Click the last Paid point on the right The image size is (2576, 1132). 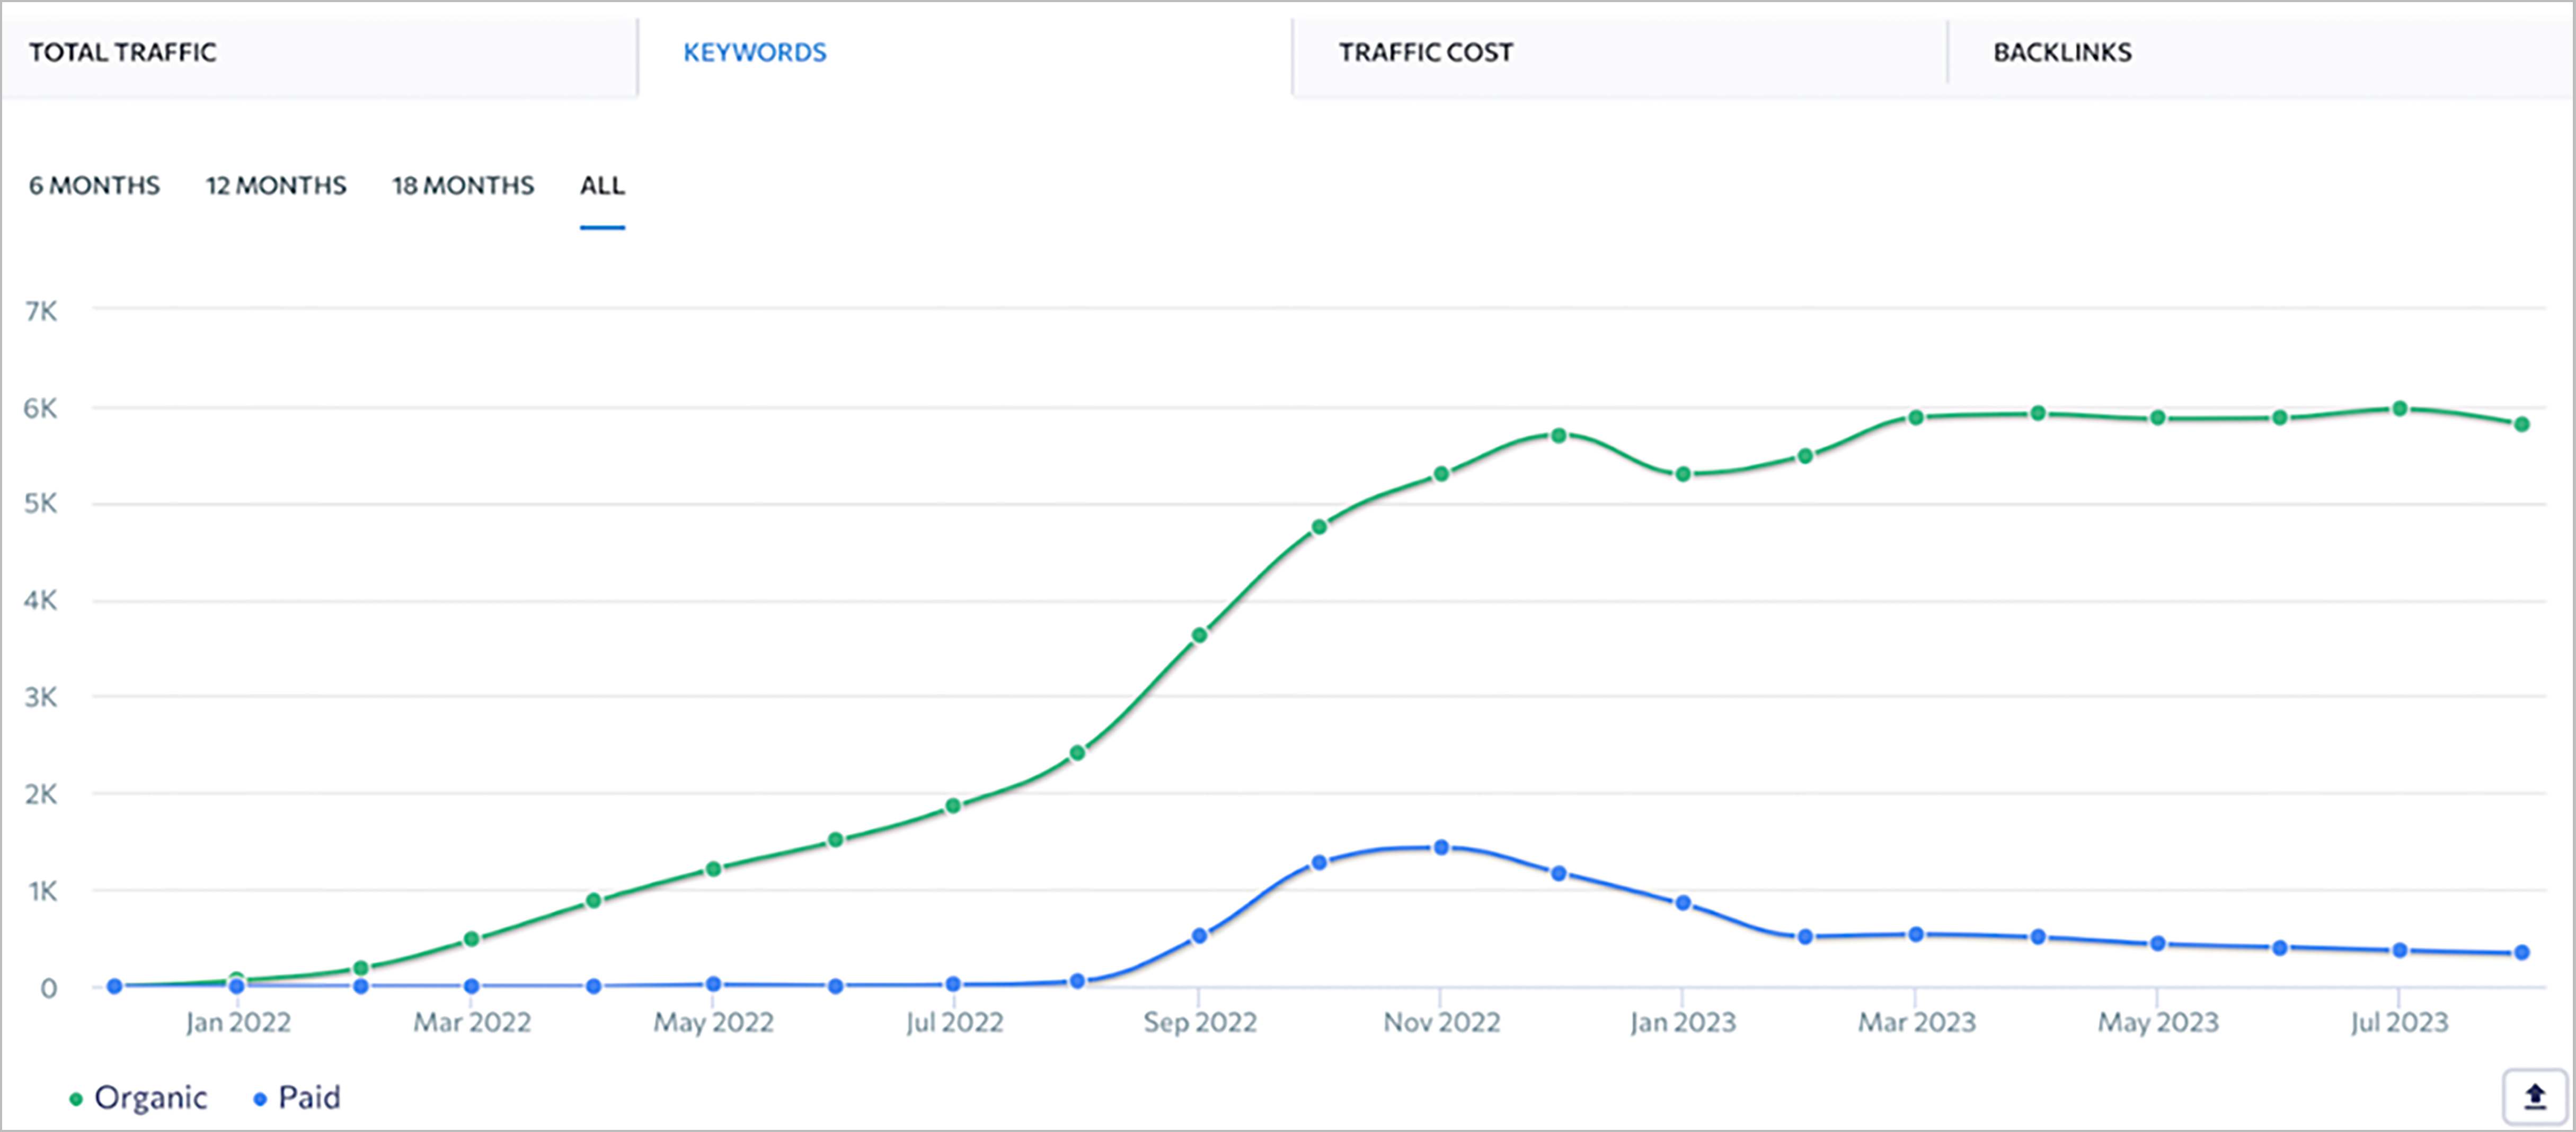tap(2522, 952)
